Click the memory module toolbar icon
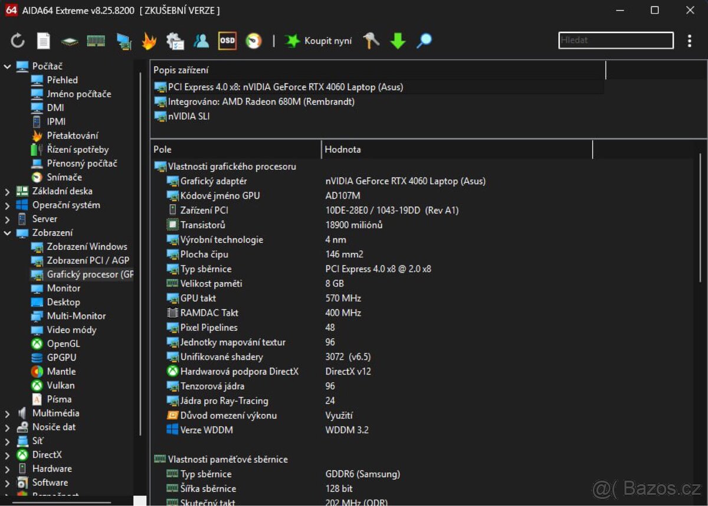This screenshot has width=708, height=506. pos(96,41)
